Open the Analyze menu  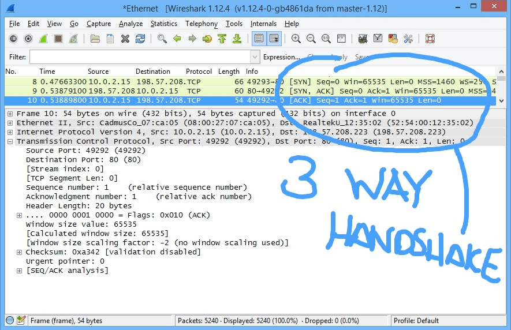[x=130, y=24]
